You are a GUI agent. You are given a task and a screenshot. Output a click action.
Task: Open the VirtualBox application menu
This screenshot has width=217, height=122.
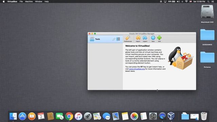(12, 1)
